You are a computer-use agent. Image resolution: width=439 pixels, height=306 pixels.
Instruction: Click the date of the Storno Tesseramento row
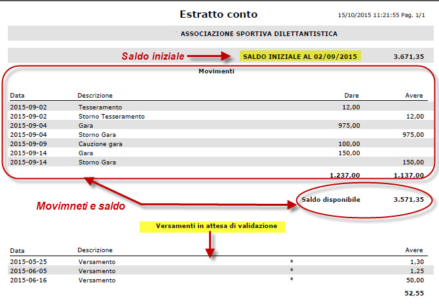click(x=28, y=117)
